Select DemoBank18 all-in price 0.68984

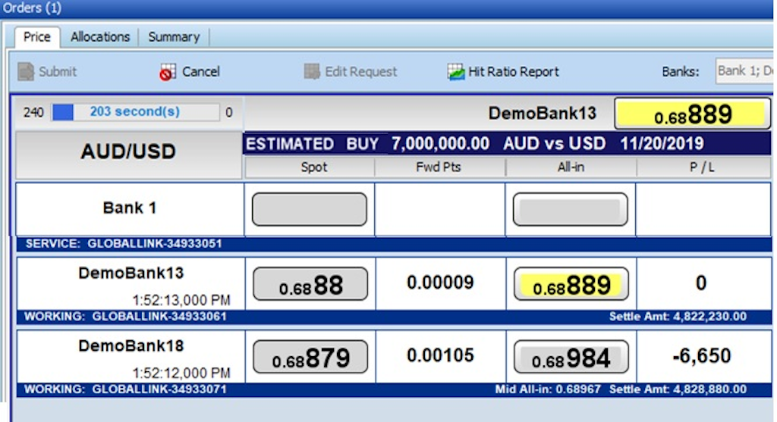pos(571,358)
